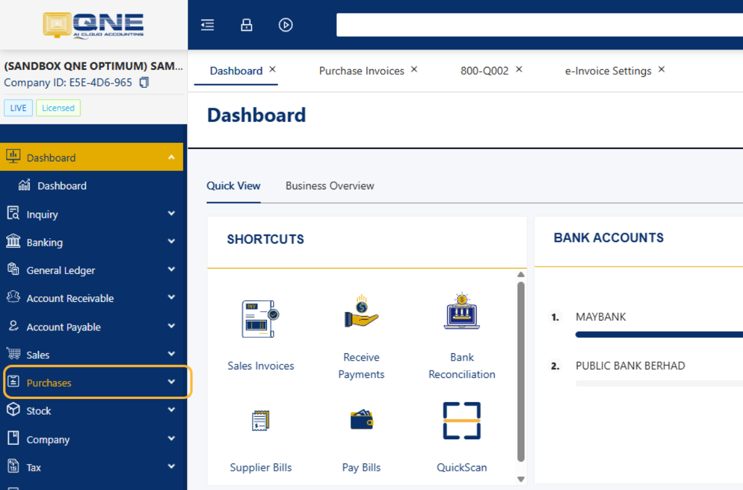Click the Tax document icon
Image resolution: width=743 pixels, height=490 pixels.
(13, 466)
